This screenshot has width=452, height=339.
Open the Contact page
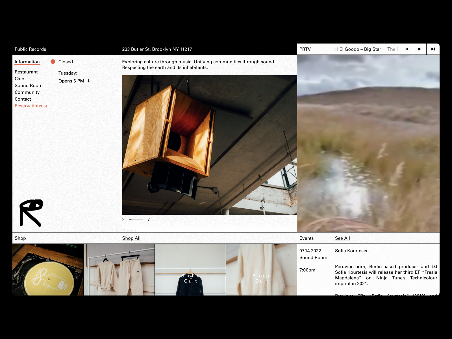[x=23, y=99]
